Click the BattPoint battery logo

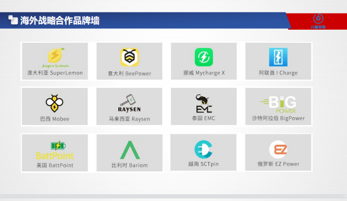[55, 150]
